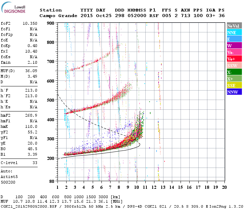Click the day number 298
244x209 pixels.
[120, 16]
